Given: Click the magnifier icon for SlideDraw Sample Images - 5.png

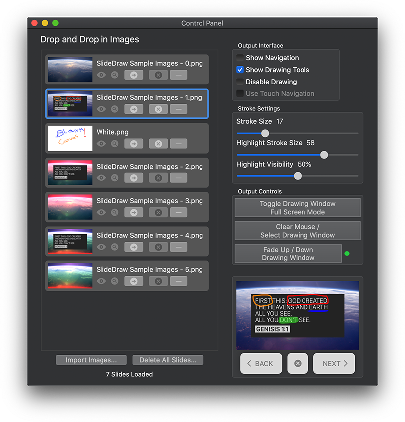Looking at the screenshot, I should pos(115,281).
